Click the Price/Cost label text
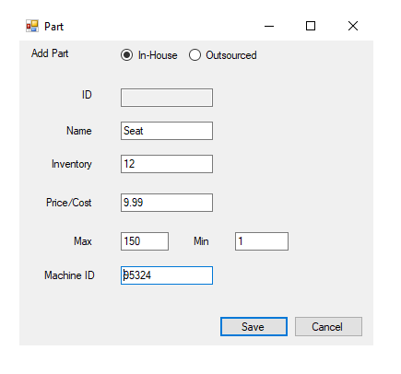 pyautogui.click(x=69, y=203)
